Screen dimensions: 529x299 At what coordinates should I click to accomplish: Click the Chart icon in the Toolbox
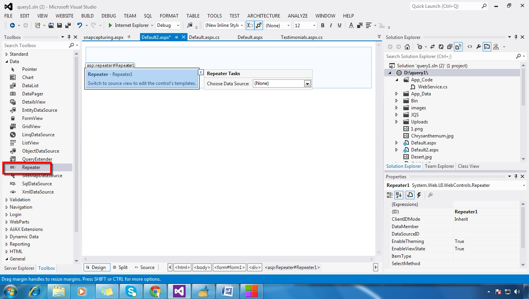click(13, 77)
